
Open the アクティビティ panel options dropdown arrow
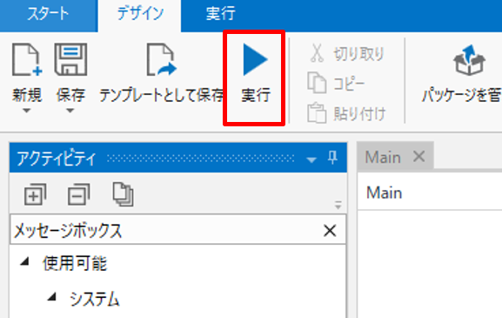tap(311, 159)
